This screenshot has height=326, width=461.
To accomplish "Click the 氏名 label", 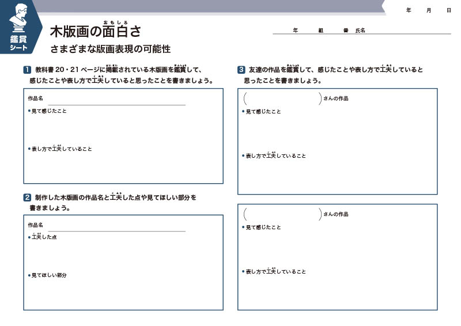I will [360, 31].
